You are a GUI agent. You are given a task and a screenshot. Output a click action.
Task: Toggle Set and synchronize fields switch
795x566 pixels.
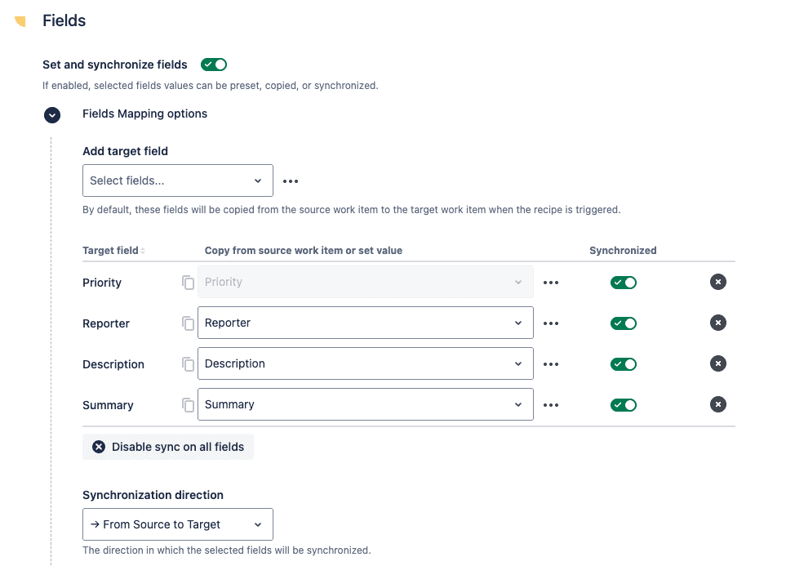pos(214,65)
